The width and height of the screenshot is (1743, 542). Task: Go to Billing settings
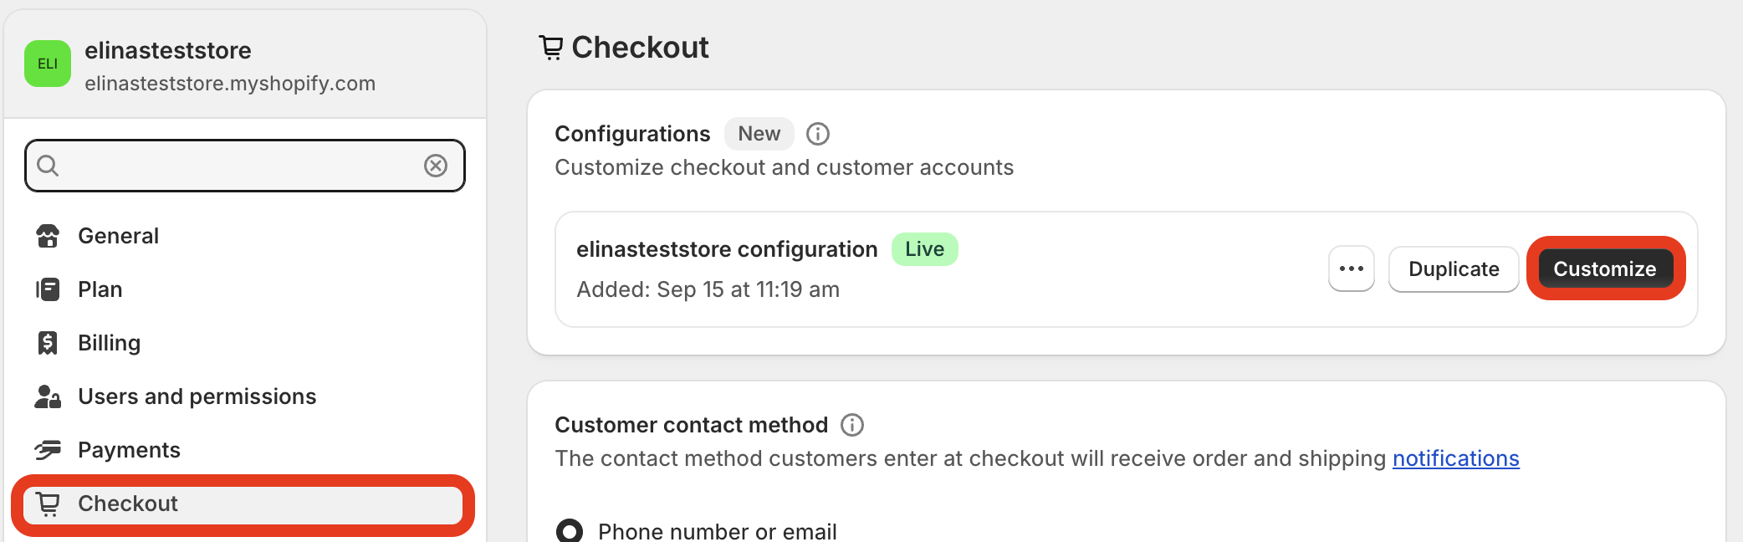point(109,343)
